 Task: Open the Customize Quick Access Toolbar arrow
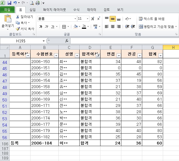point(43,3)
